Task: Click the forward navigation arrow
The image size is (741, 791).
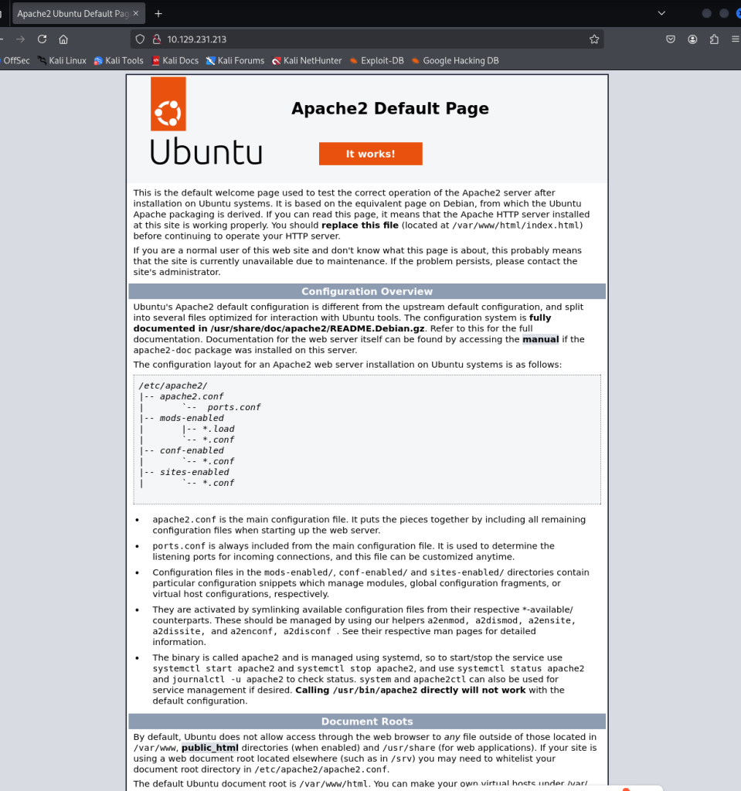Action: (x=20, y=39)
